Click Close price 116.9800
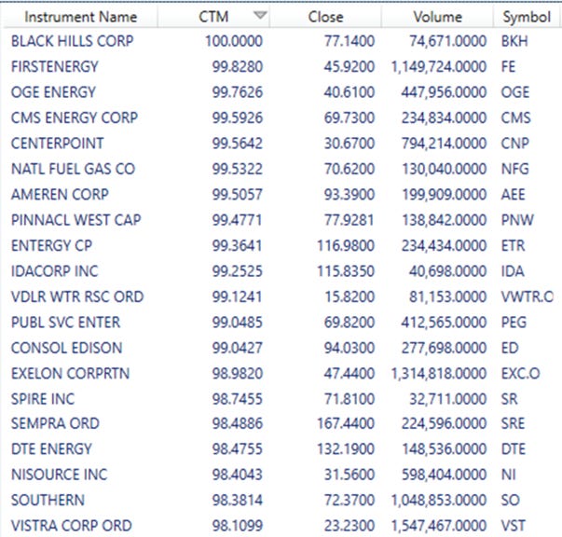562x537 pixels. tap(346, 245)
